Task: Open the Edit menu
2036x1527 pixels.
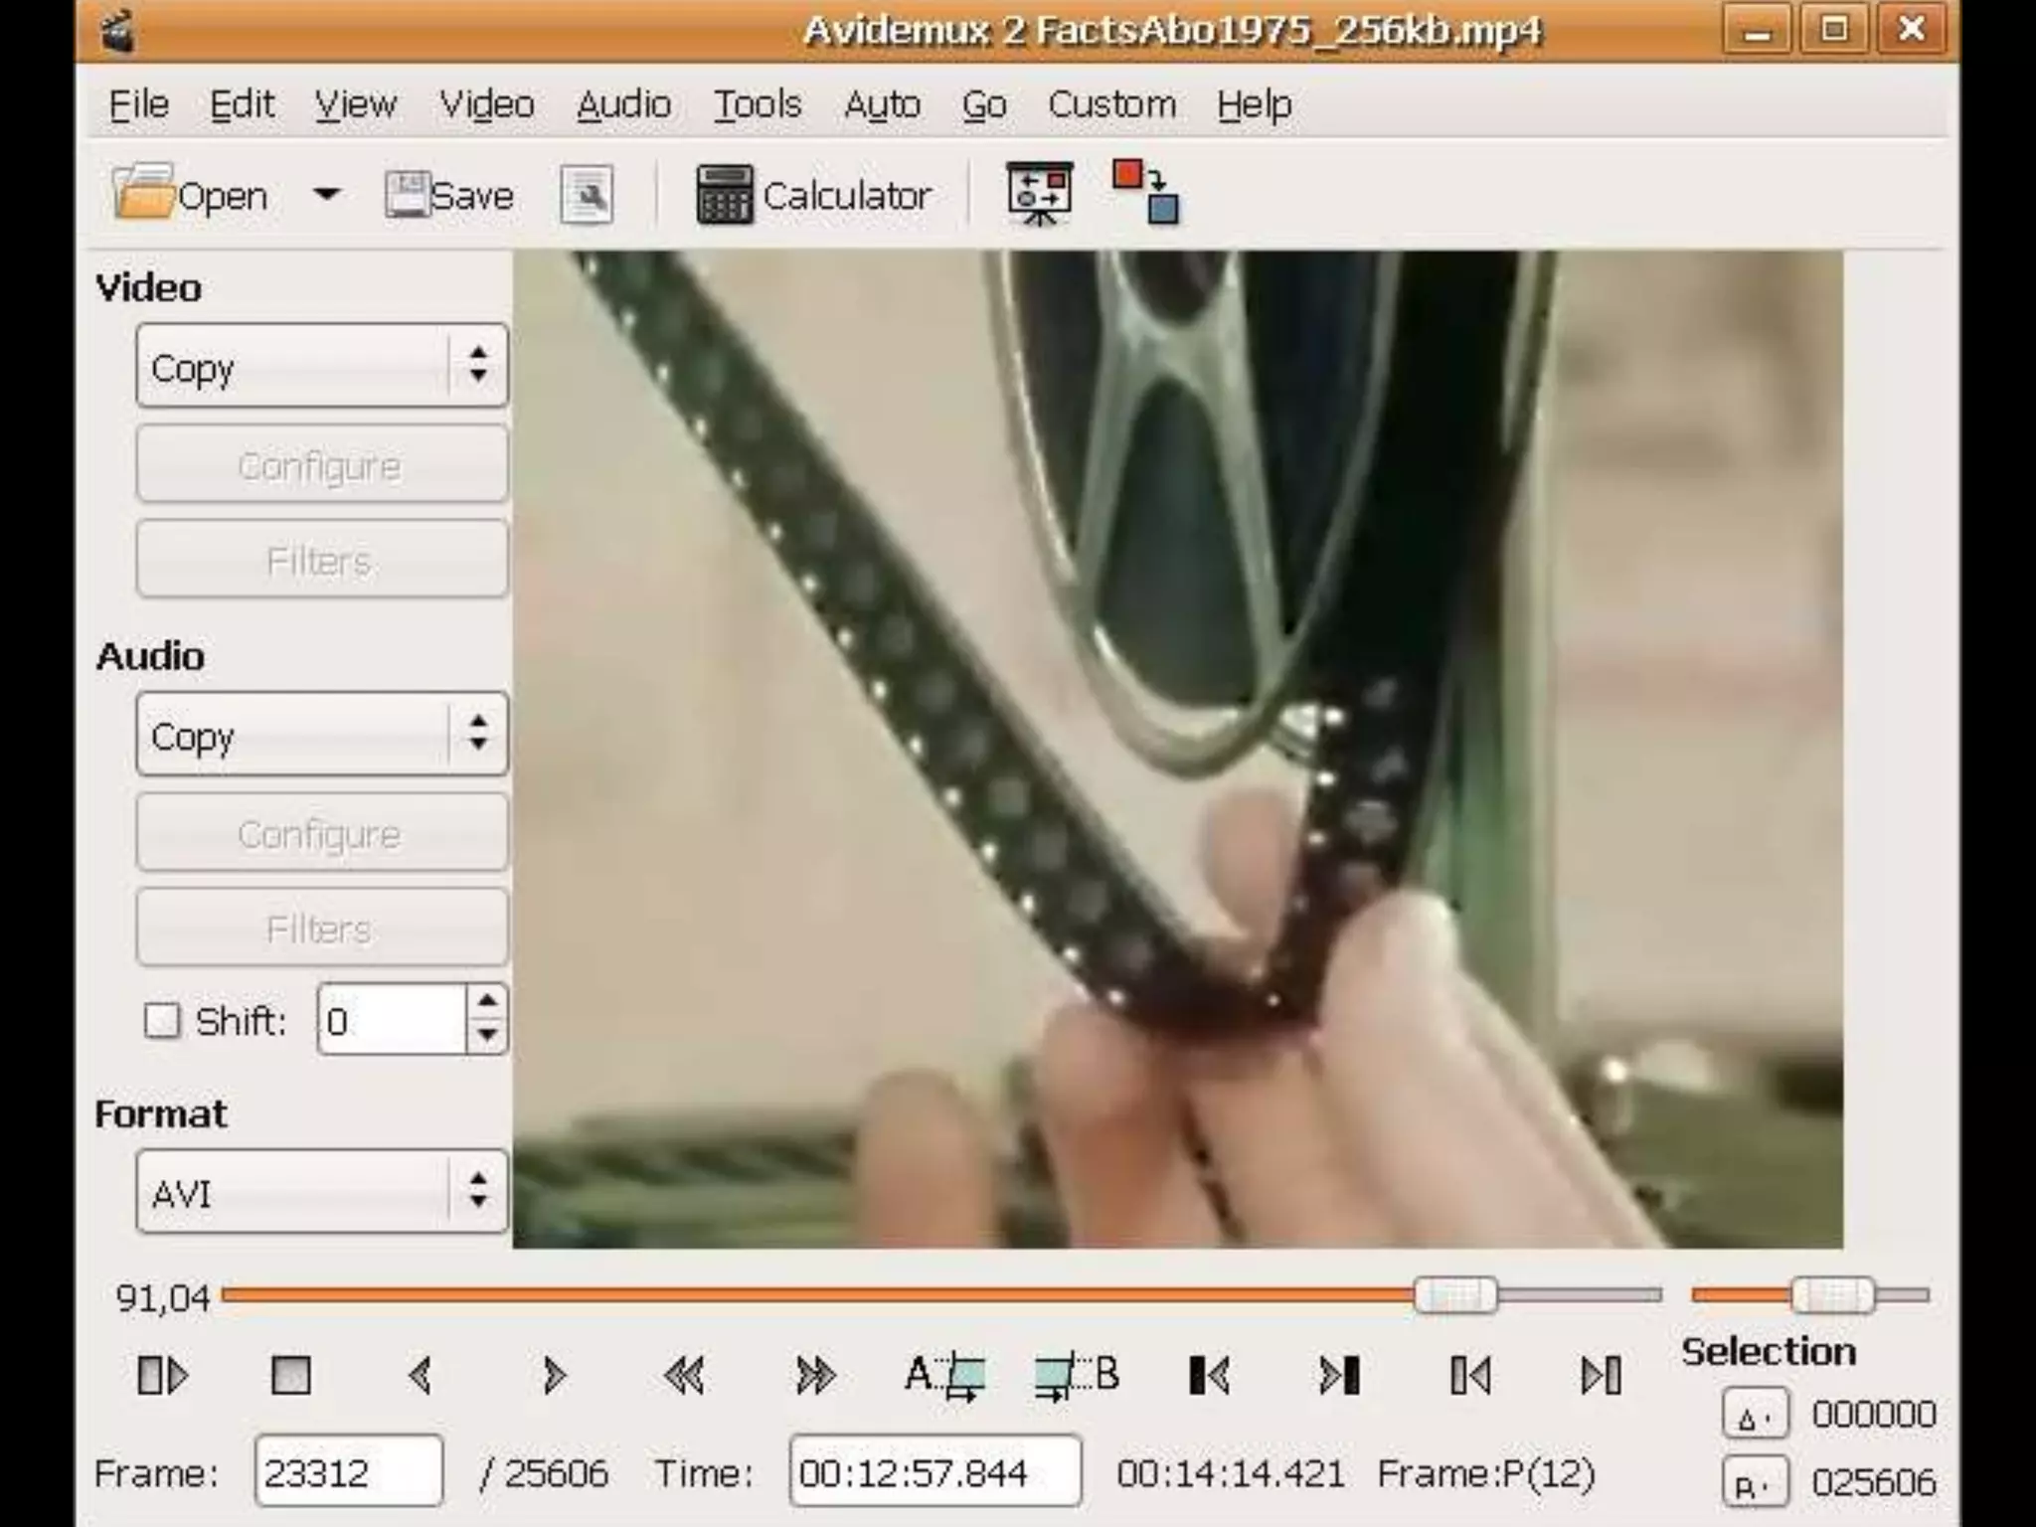Action: pos(242,103)
